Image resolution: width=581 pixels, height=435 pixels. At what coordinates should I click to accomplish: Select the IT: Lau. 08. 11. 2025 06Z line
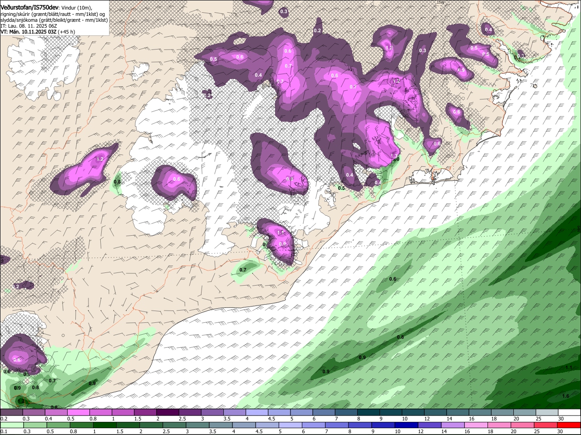coord(29,26)
